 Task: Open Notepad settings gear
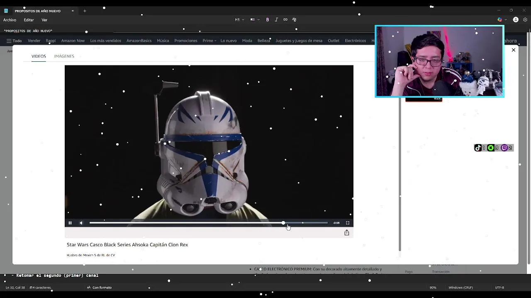pyautogui.click(x=525, y=19)
